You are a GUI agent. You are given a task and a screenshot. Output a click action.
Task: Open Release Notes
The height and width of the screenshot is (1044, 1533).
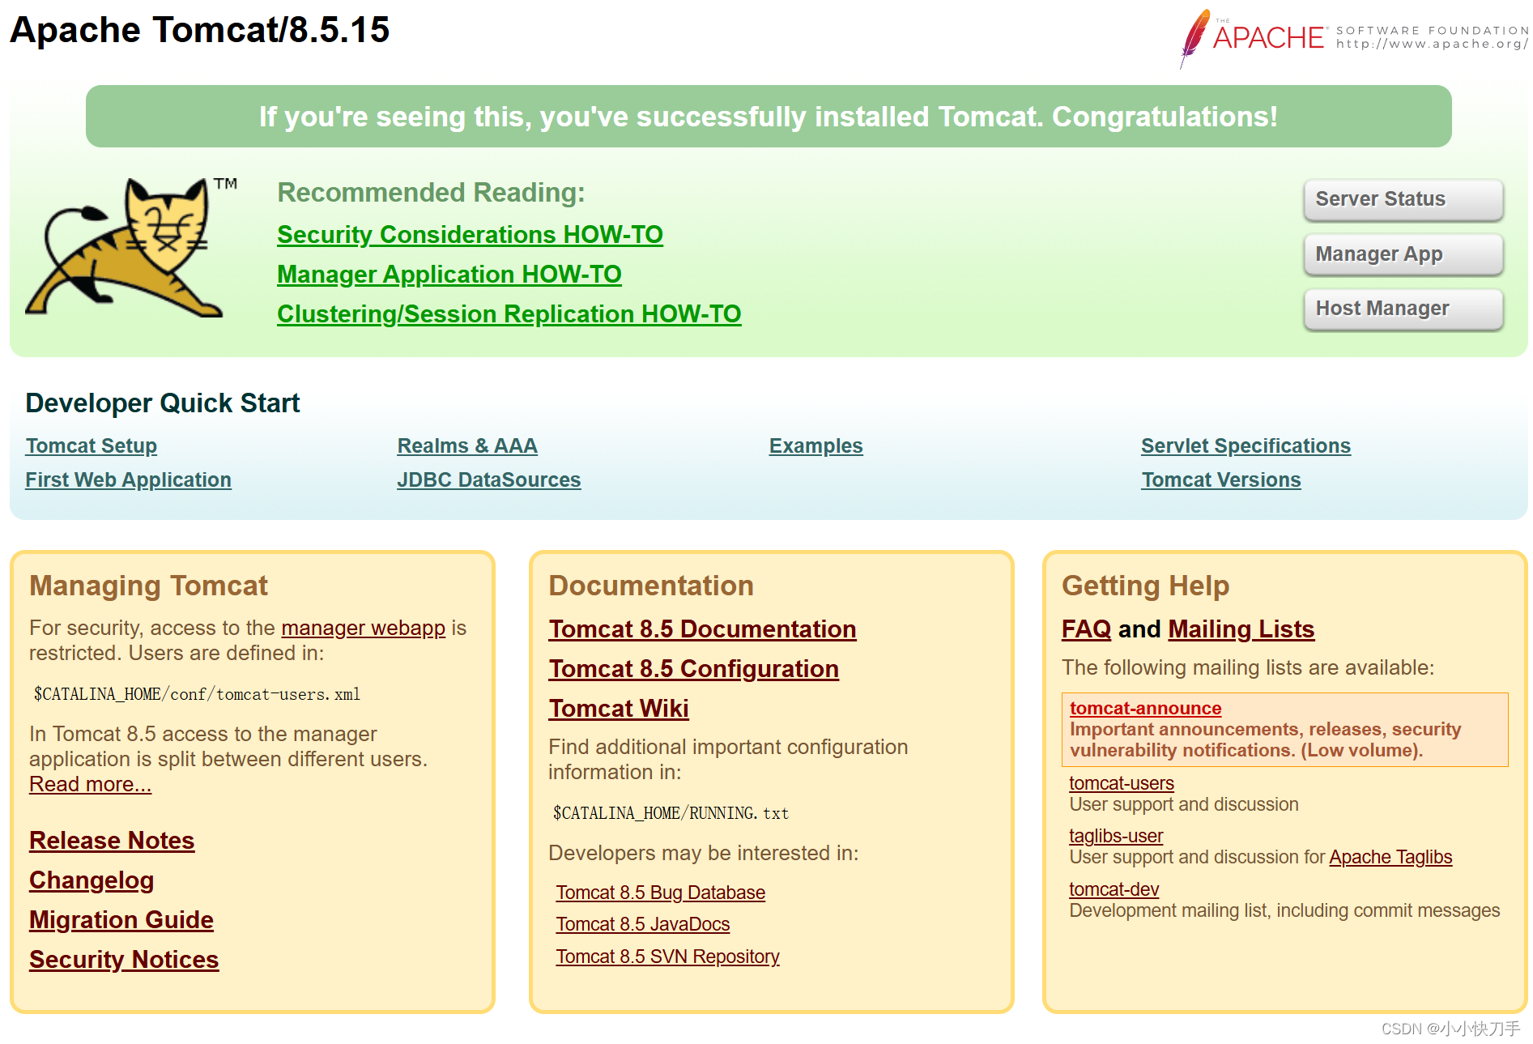pos(112,841)
